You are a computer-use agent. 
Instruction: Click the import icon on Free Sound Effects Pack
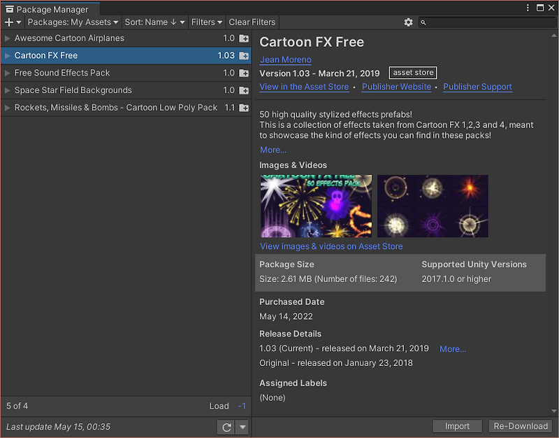click(x=244, y=73)
